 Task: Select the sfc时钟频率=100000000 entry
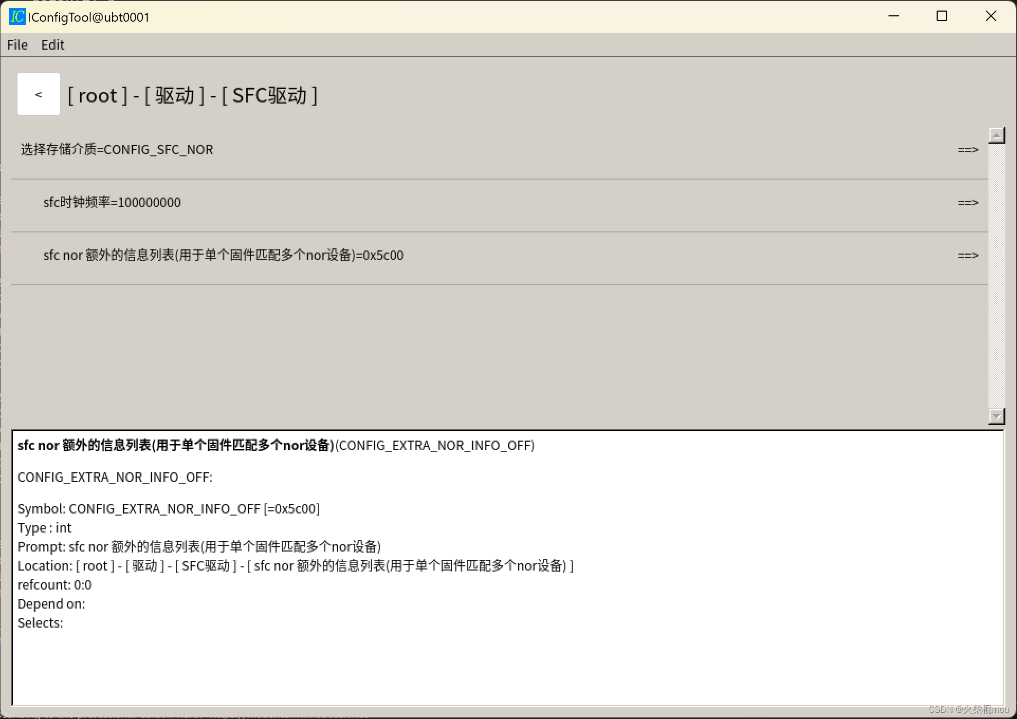(x=112, y=203)
